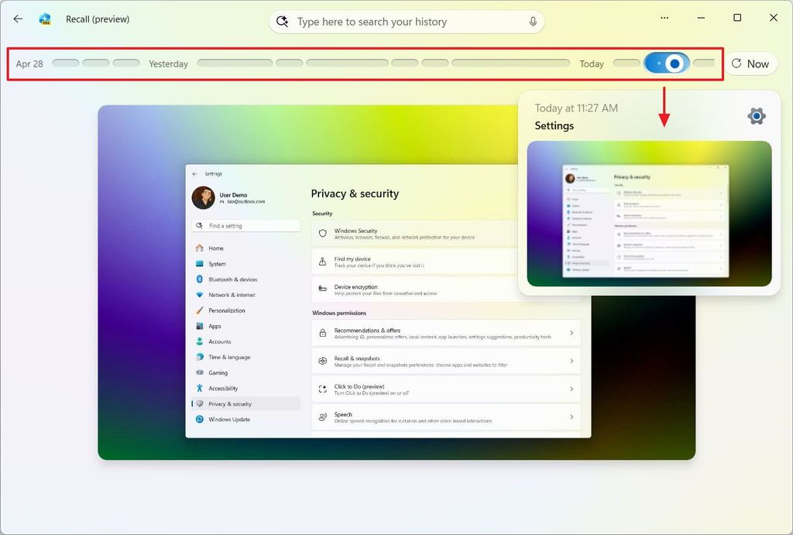This screenshot has width=793, height=535.
Task: Click the Bluetooth icon in snapshot sidebar
Action: (199, 280)
